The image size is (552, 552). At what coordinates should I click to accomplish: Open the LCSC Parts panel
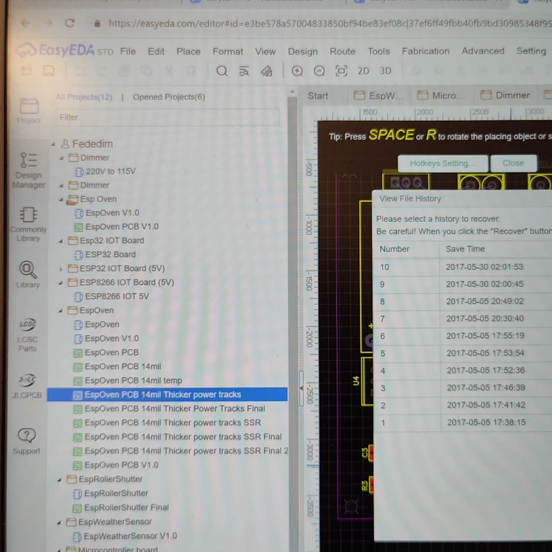[x=28, y=334]
